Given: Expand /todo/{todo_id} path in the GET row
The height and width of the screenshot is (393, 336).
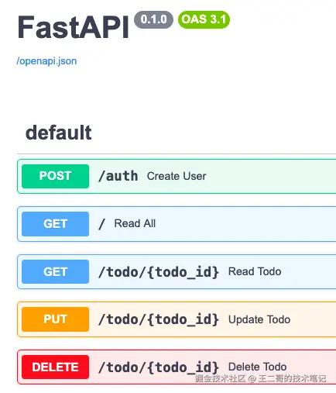Looking at the screenshot, I should click(159, 272).
